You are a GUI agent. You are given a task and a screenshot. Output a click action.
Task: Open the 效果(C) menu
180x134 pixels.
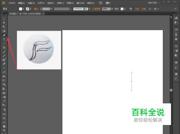(x=60, y=3)
